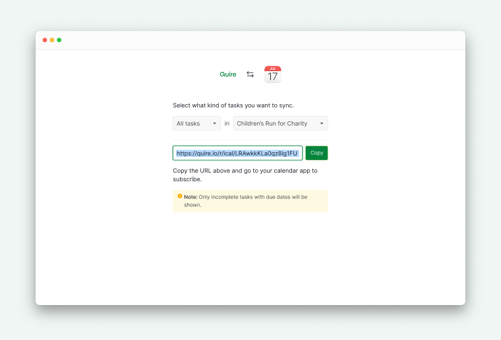This screenshot has width=501, height=340.
Task: Click the calendar app icon showing 17
Action: pos(272,74)
